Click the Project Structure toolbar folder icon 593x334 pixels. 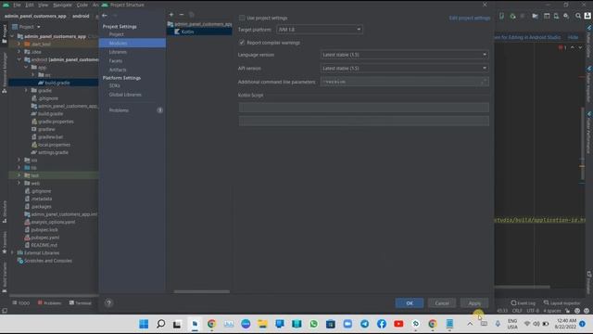coord(536,16)
